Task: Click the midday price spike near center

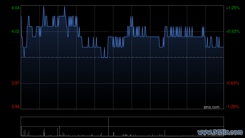Action: pos(131,17)
